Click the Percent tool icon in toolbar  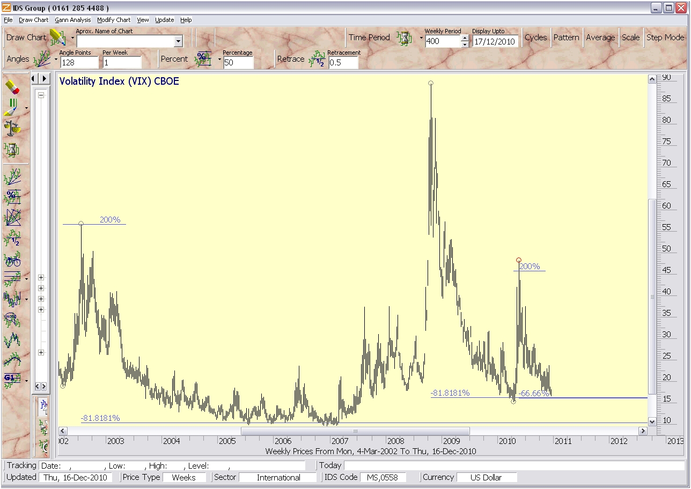pos(203,59)
